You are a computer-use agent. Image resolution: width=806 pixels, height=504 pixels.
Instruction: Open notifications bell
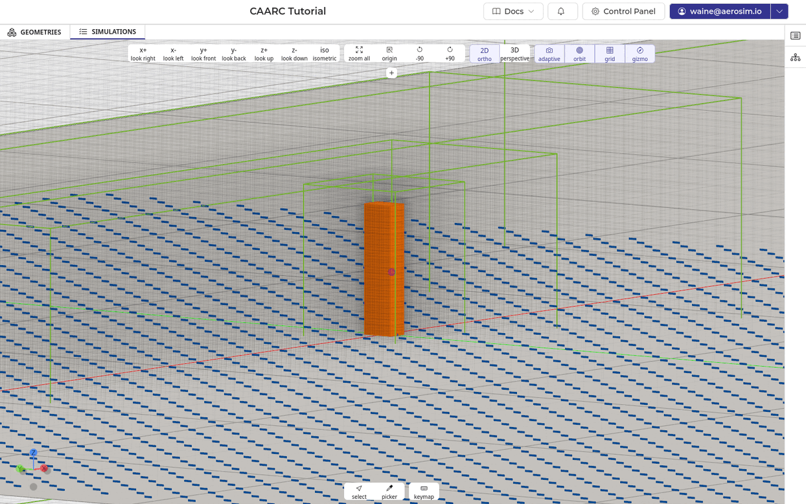(x=561, y=11)
